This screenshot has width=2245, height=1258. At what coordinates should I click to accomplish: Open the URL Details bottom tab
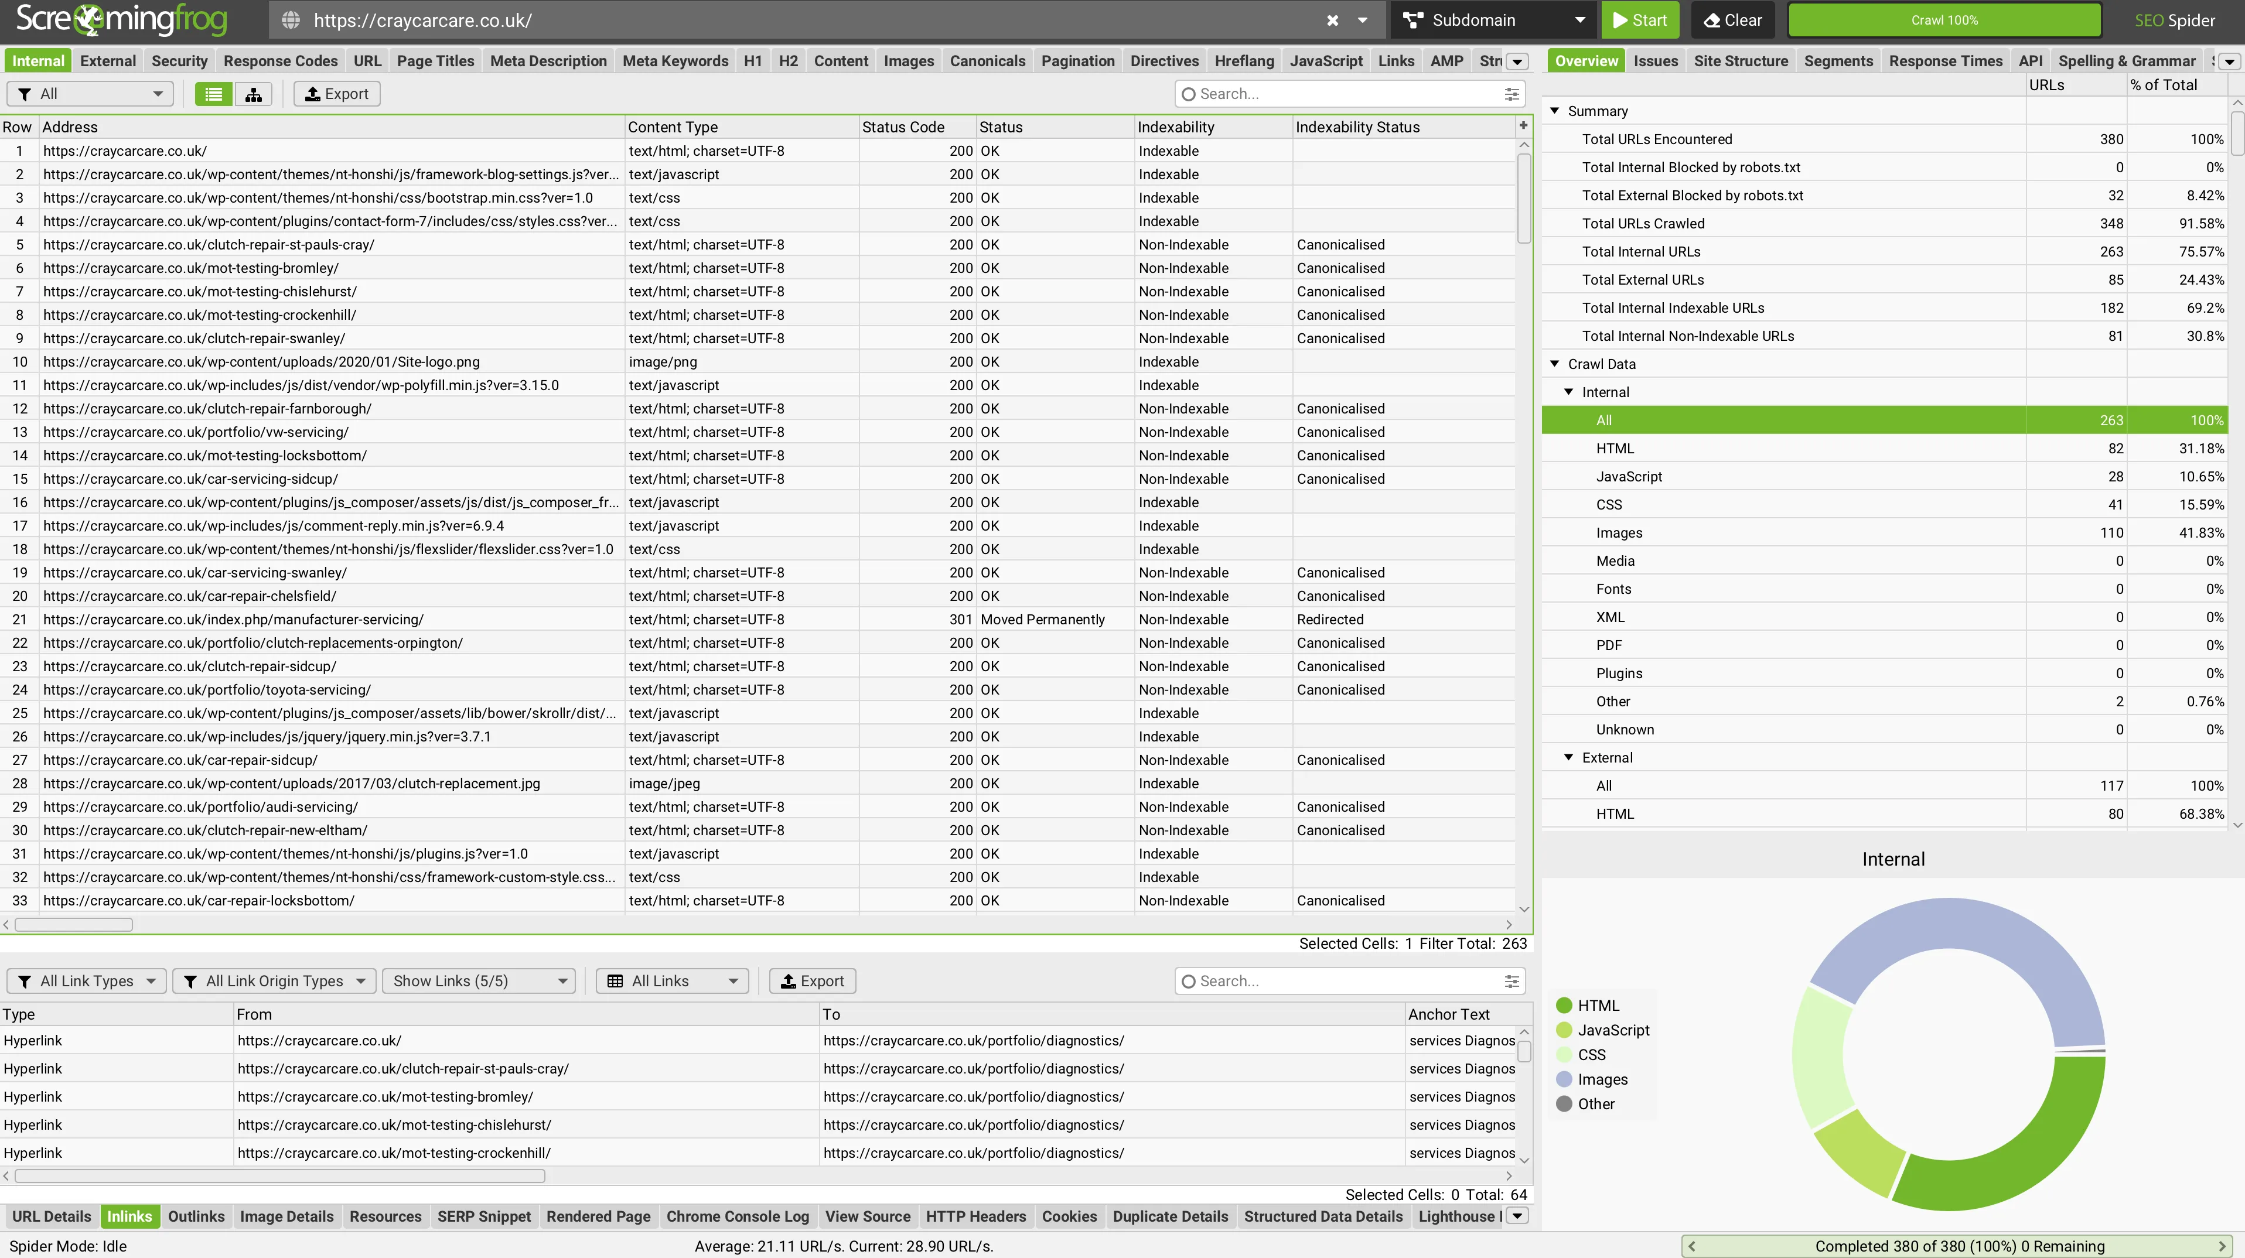pyautogui.click(x=52, y=1216)
